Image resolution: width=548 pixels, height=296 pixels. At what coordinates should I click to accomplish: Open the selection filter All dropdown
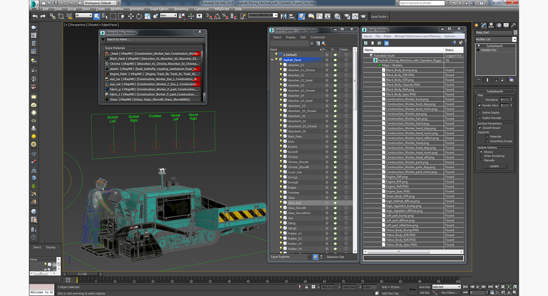coord(83,15)
